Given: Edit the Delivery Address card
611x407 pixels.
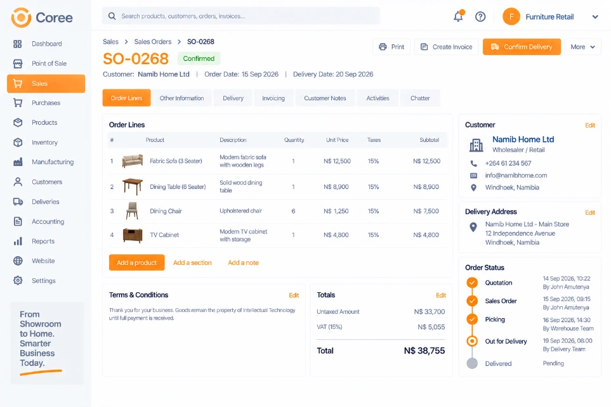Looking at the screenshot, I should 590,212.
